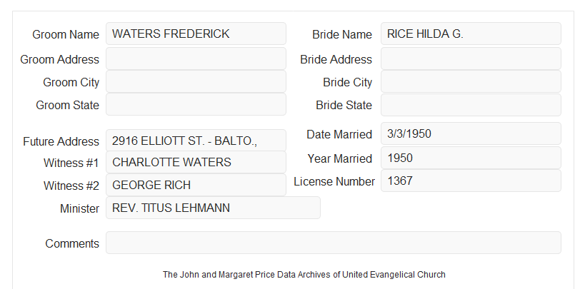Click the License Number label
The height and width of the screenshot is (289, 575).
pos(334,182)
